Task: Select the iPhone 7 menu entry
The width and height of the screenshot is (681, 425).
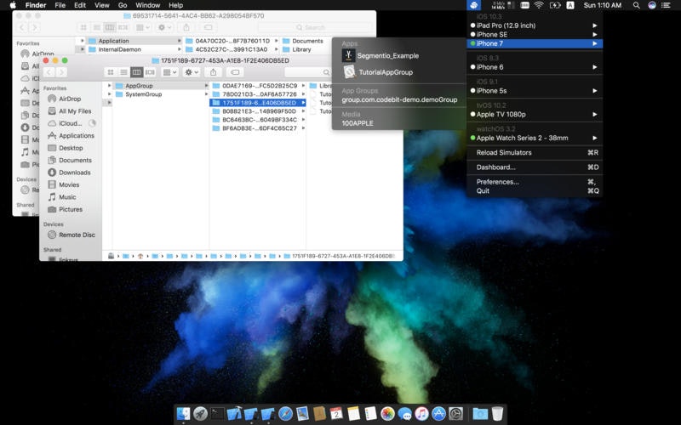Action: point(535,43)
